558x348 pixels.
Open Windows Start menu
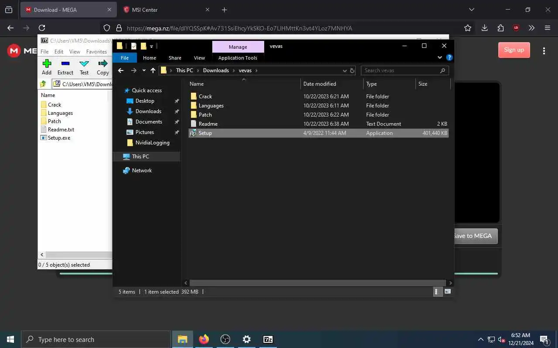tap(10, 339)
